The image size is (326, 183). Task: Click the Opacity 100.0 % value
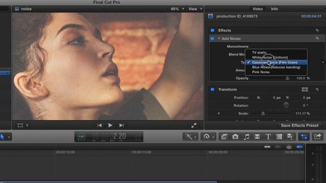(x=303, y=78)
